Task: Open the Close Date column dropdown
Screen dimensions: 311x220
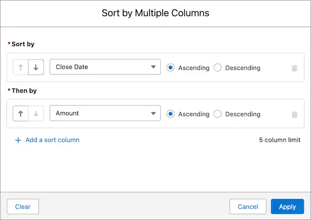Action: pyautogui.click(x=105, y=67)
